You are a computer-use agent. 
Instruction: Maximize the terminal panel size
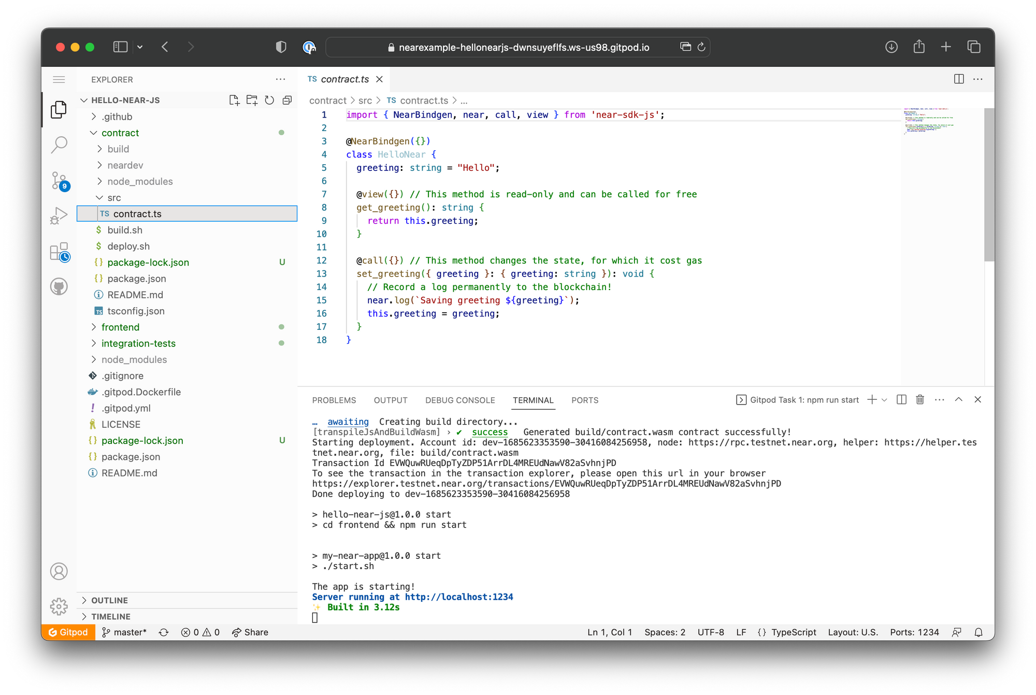958,399
